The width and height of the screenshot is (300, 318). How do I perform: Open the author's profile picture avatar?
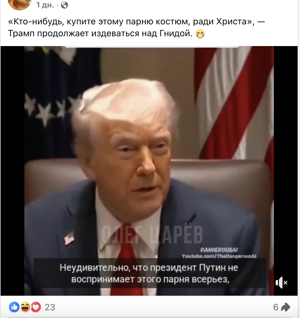coord(20,4)
